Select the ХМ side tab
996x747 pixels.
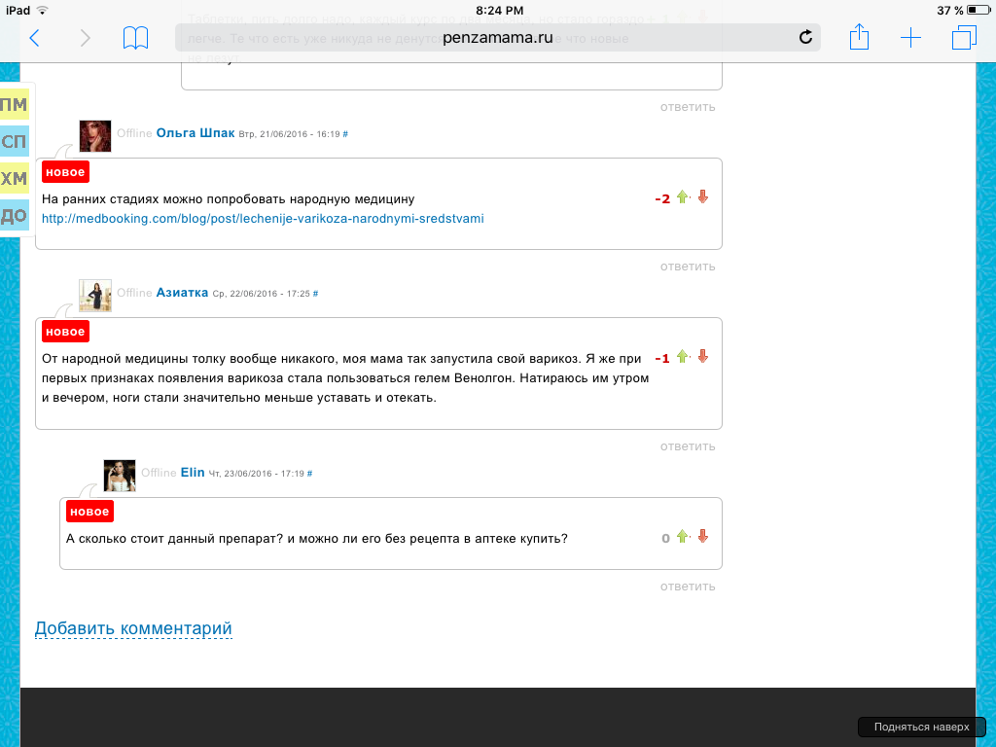coord(14,179)
